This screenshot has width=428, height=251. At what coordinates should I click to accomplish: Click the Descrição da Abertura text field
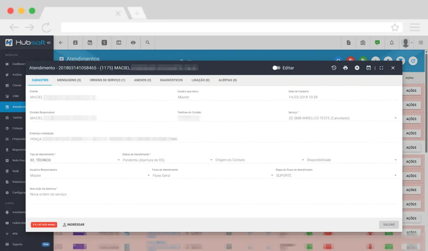214,197
